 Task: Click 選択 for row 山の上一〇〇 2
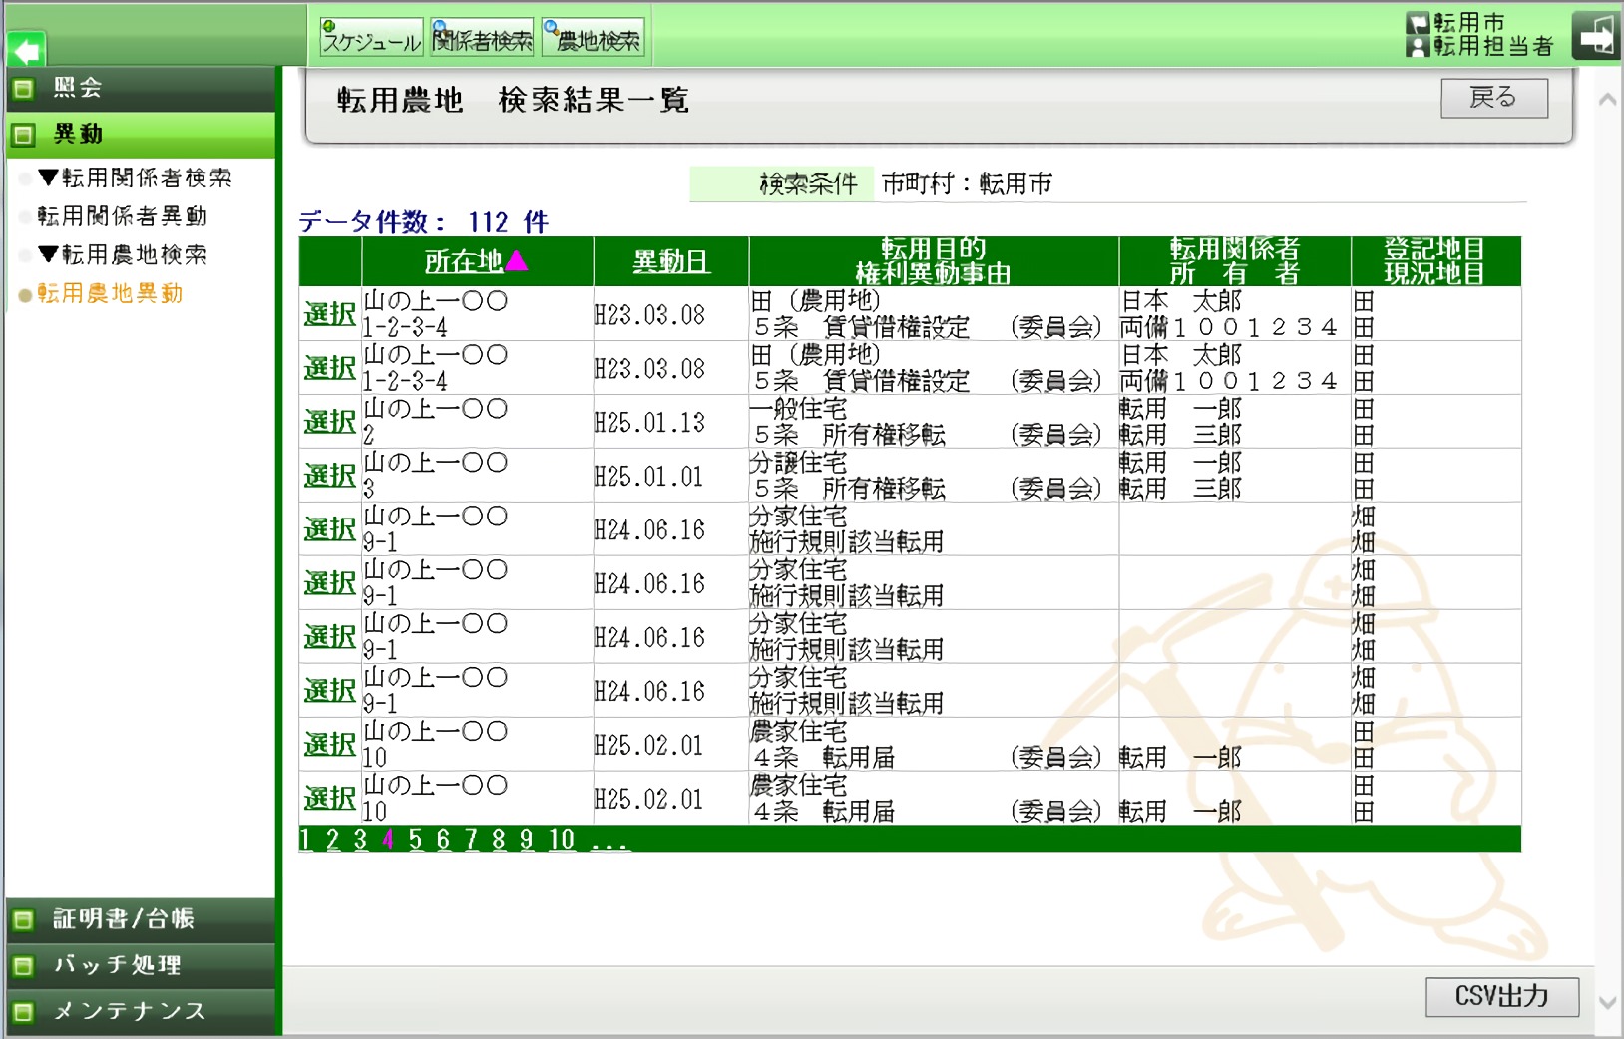330,422
